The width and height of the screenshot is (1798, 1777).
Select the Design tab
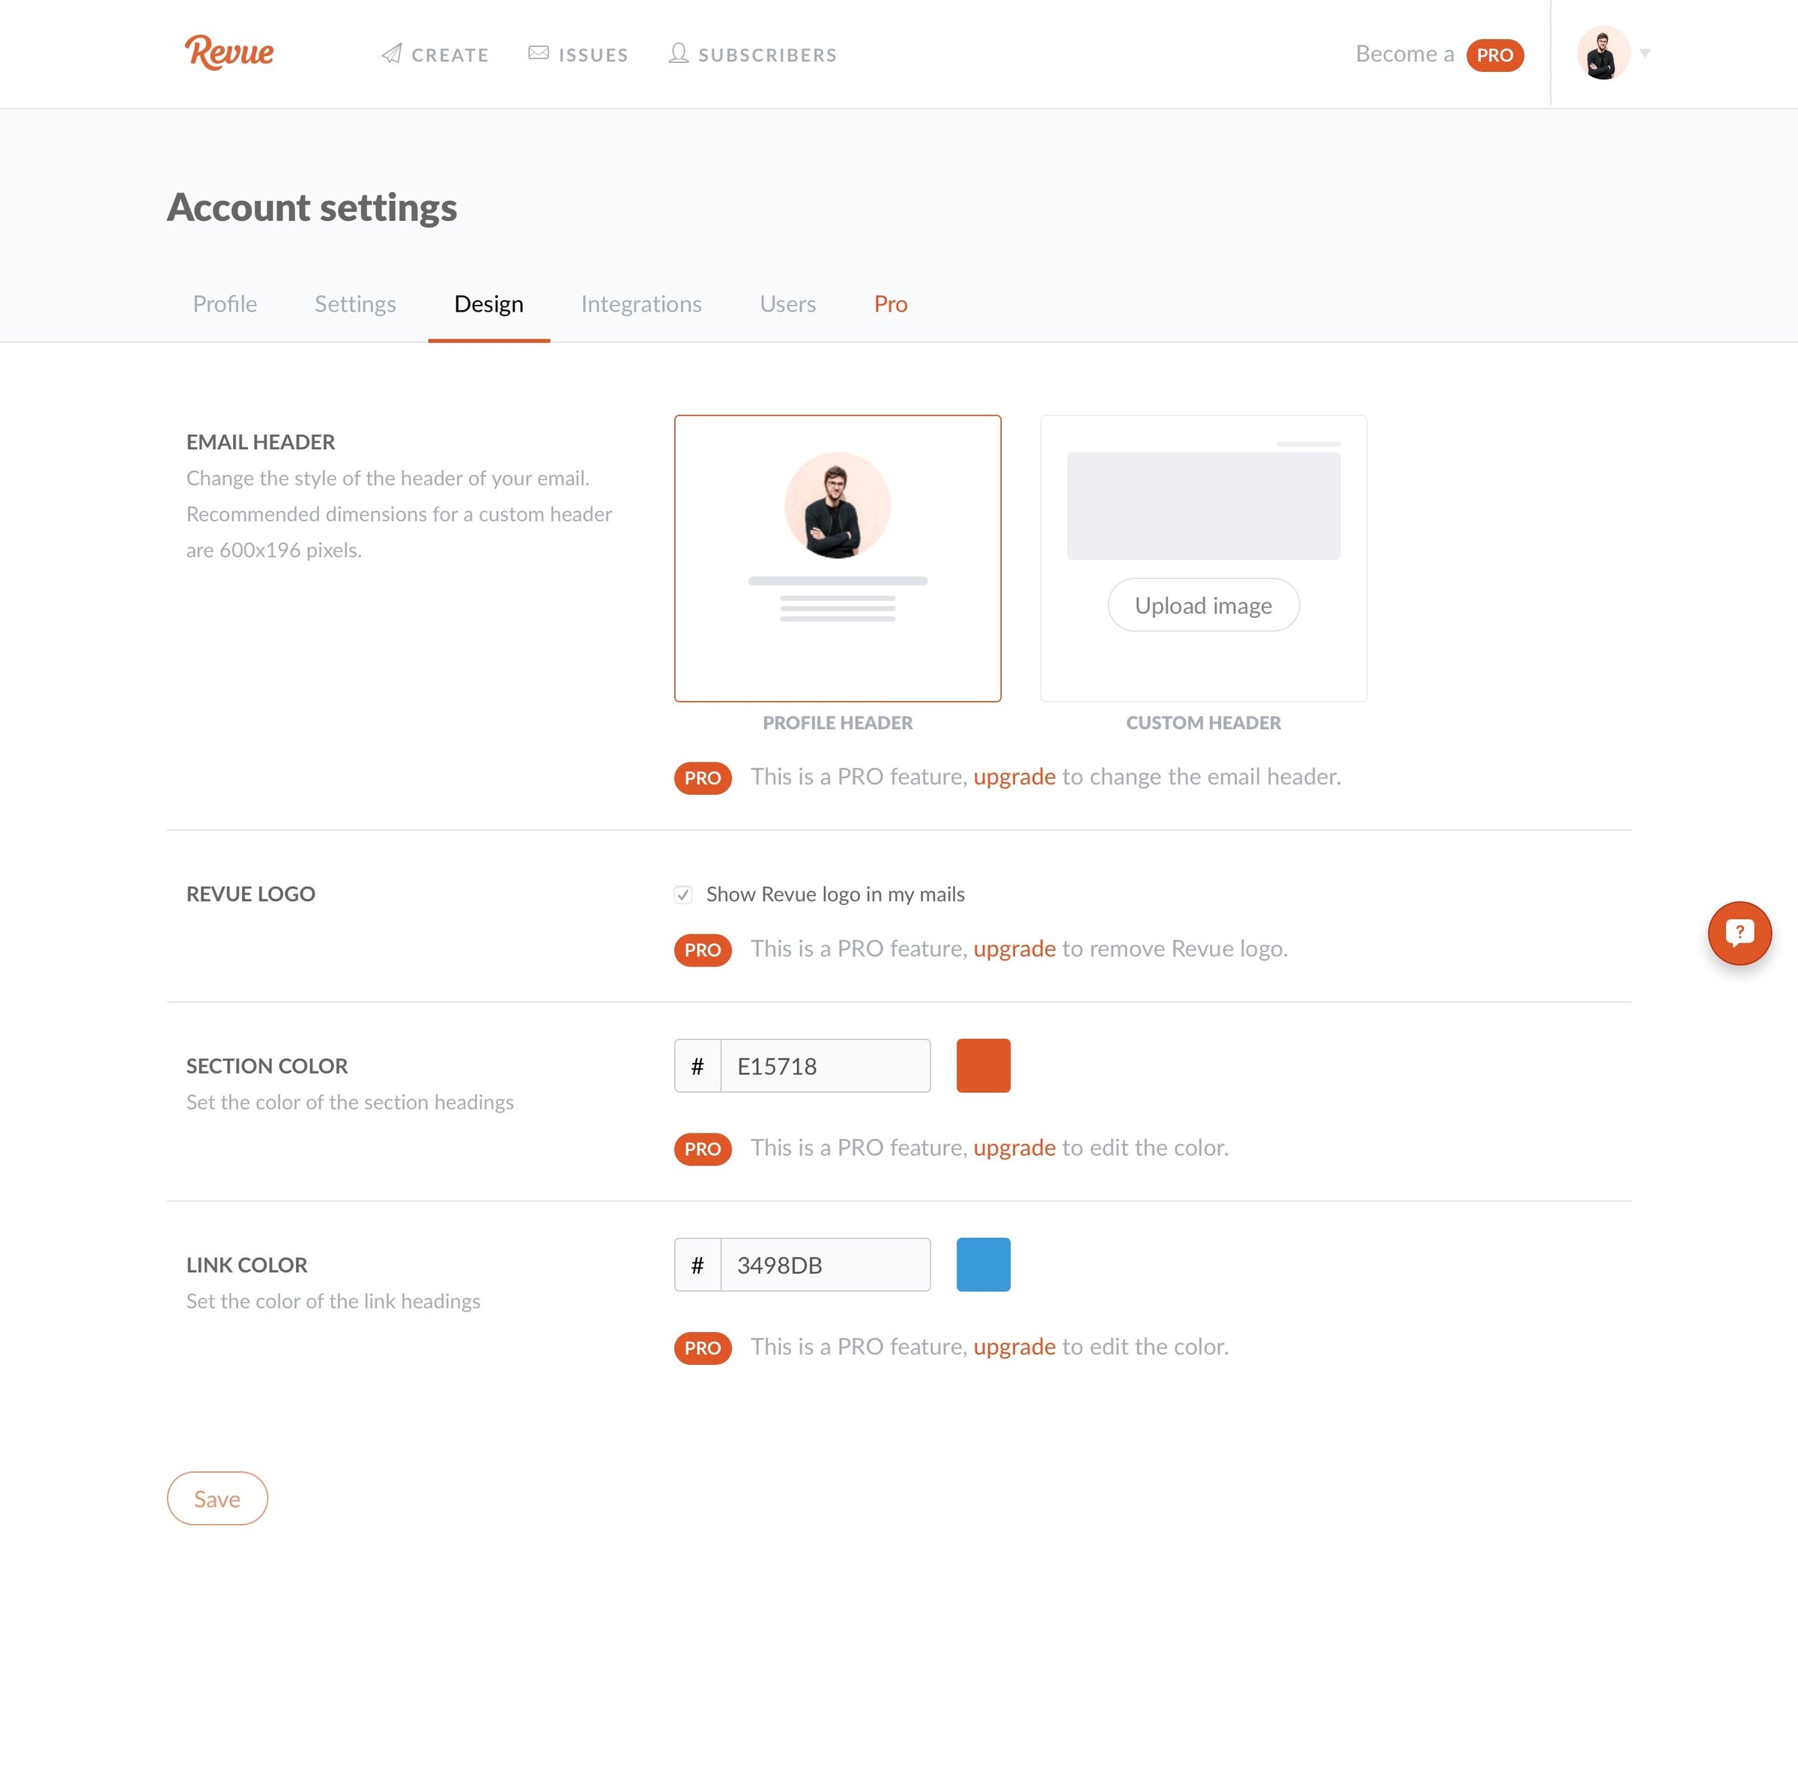coord(488,303)
